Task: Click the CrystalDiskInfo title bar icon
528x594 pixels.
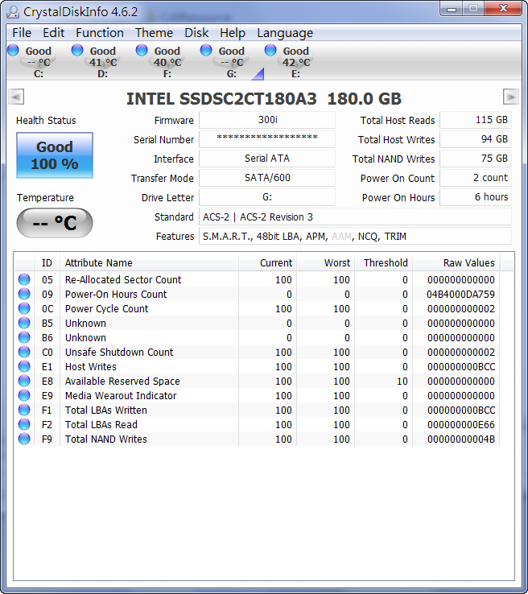Action: point(13,12)
